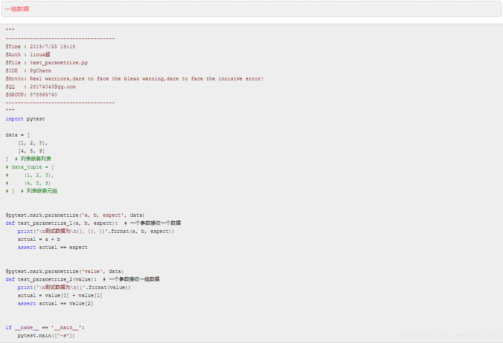Click the "if __name__ == '__main__':" line
Image resolution: width=503 pixels, height=343 pixels.
tap(45, 328)
